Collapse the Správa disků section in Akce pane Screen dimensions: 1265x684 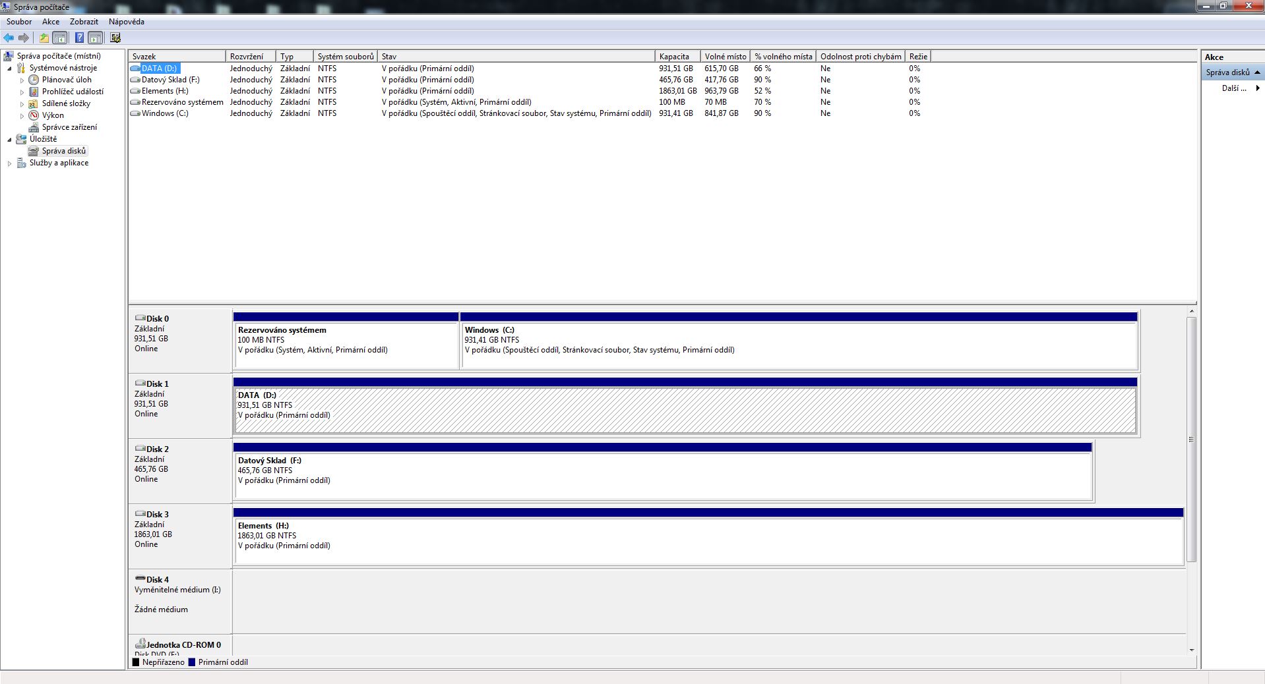click(1258, 72)
